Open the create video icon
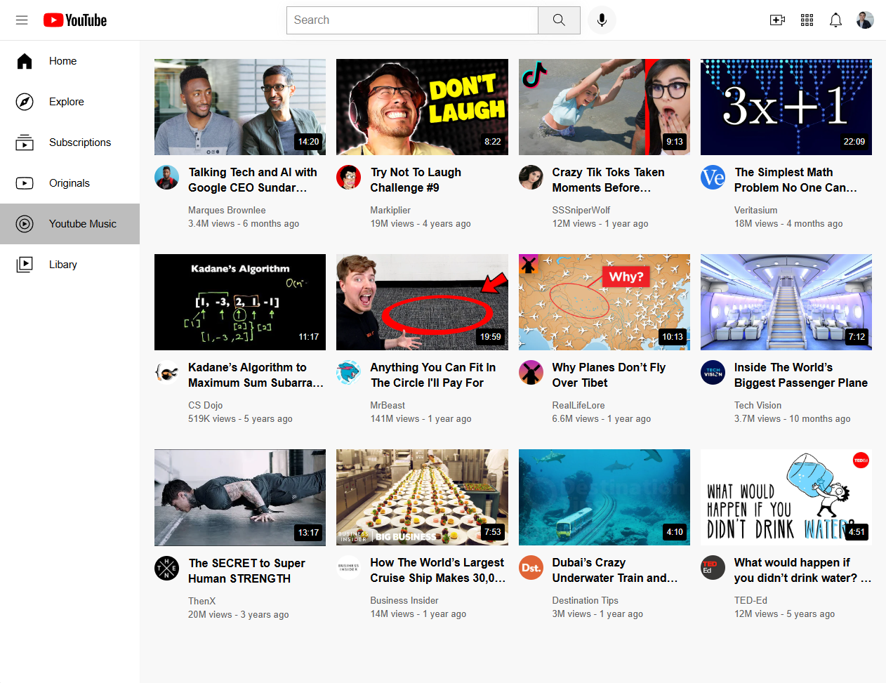The height and width of the screenshot is (683, 886). [x=778, y=20]
